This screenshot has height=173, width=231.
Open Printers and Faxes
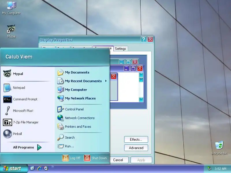(82, 127)
